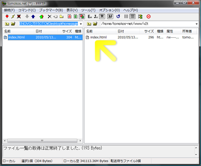Click the black X Delete icon
Viewport: 201px width, 166px height.
click(49, 17)
